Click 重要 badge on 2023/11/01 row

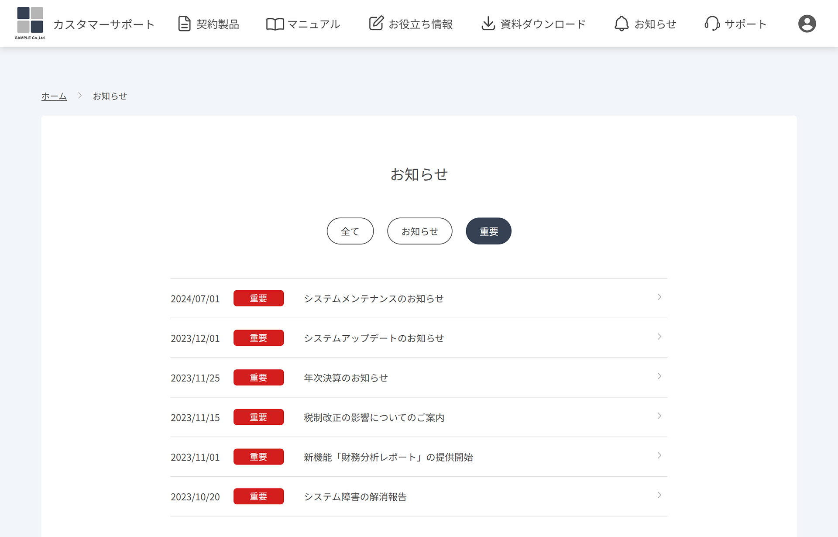point(258,457)
